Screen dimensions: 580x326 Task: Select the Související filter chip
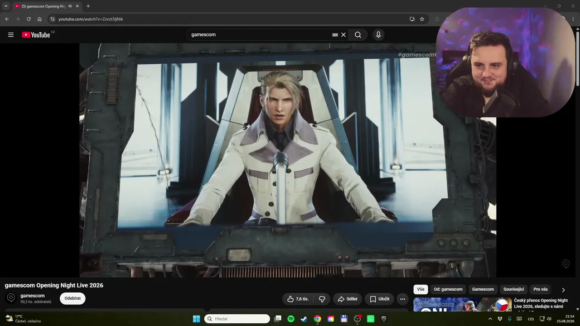tap(514, 289)
